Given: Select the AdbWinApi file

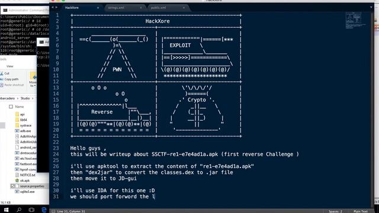Looking at the screenshot, I should (25, 137).
